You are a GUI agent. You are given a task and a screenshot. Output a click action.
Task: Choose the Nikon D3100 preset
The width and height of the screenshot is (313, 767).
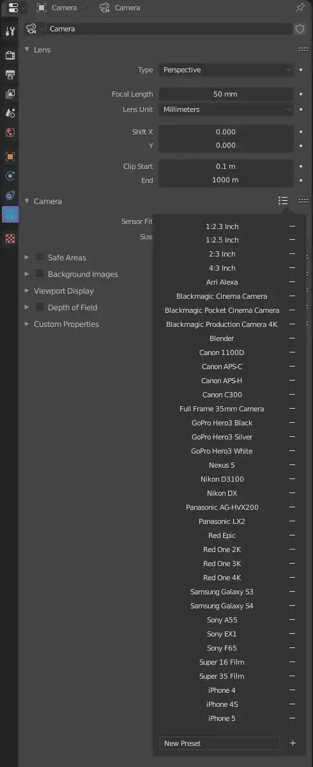(222, 479)
